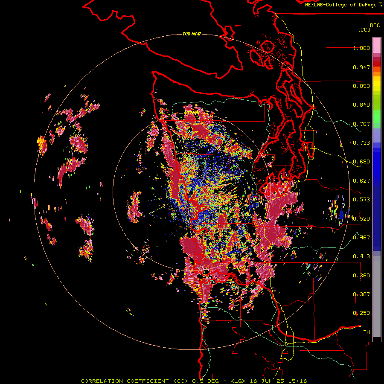Viewport: 384px width, 384px height.
Task: Click the 0.627 scale value
Action: tap(361, 181)
